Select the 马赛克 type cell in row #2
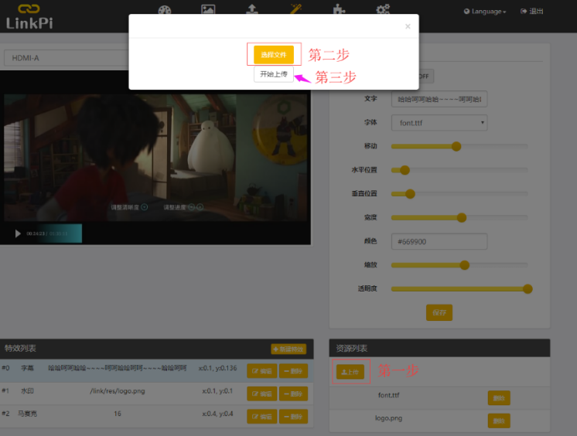 (27, 414)
